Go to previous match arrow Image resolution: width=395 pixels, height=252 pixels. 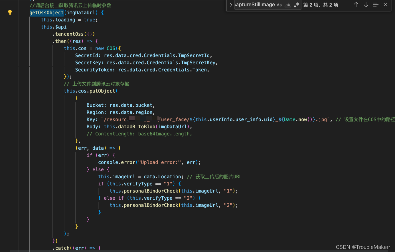356,5
